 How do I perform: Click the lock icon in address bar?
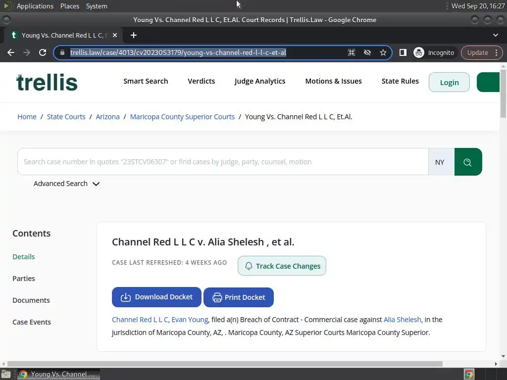coord(62,52)
